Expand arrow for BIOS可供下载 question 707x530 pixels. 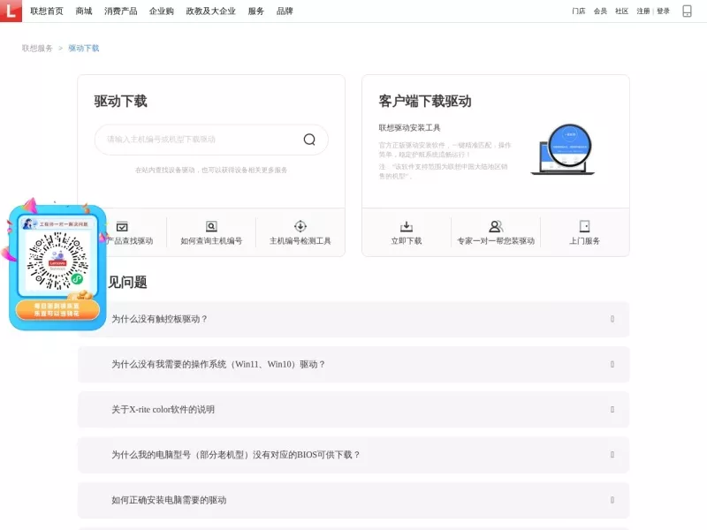612,455
